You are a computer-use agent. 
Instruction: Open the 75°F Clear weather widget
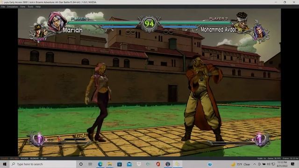(x=241, y=164)
